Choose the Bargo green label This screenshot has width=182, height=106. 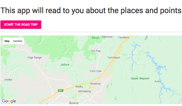96,38
